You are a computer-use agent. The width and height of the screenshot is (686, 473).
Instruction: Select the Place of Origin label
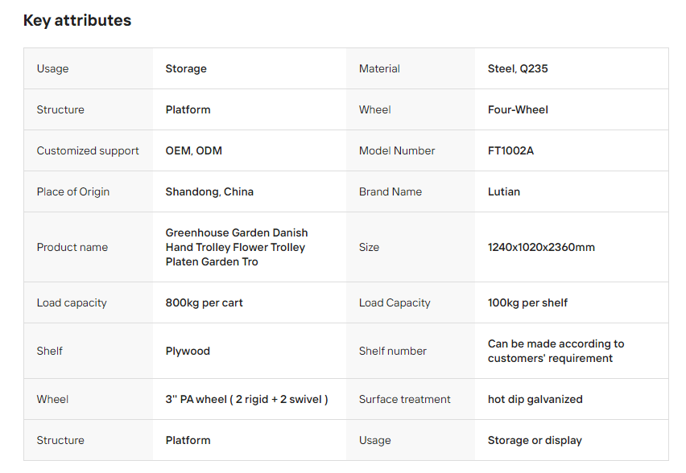[73, 192]
